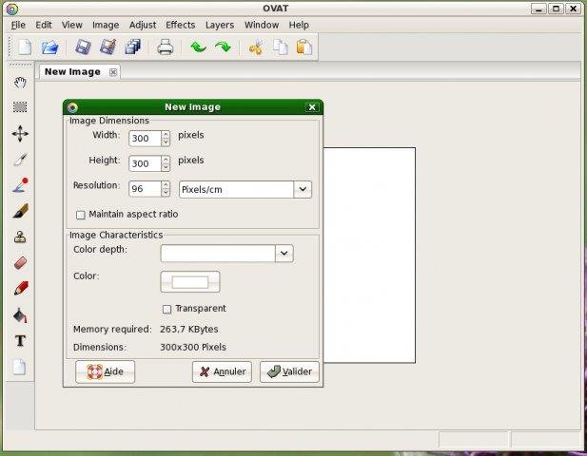Screen dimensions: 587x456
Task: Click the New document toolbar icon
Action: coord(25,47)
